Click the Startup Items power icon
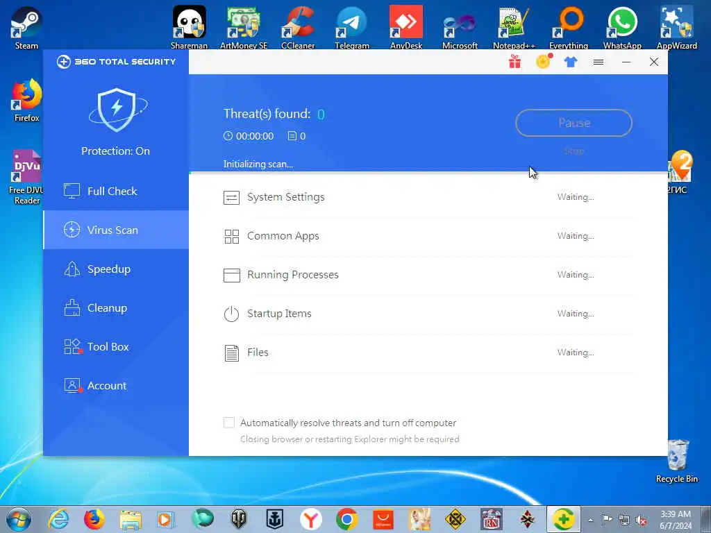 231,314
